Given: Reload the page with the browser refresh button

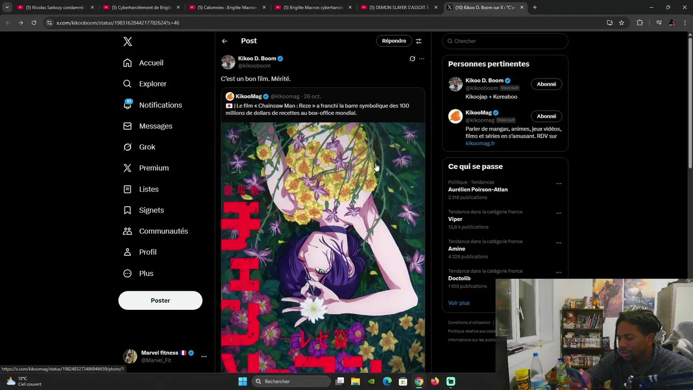Looking at the screenshot, I should point(34,23).
